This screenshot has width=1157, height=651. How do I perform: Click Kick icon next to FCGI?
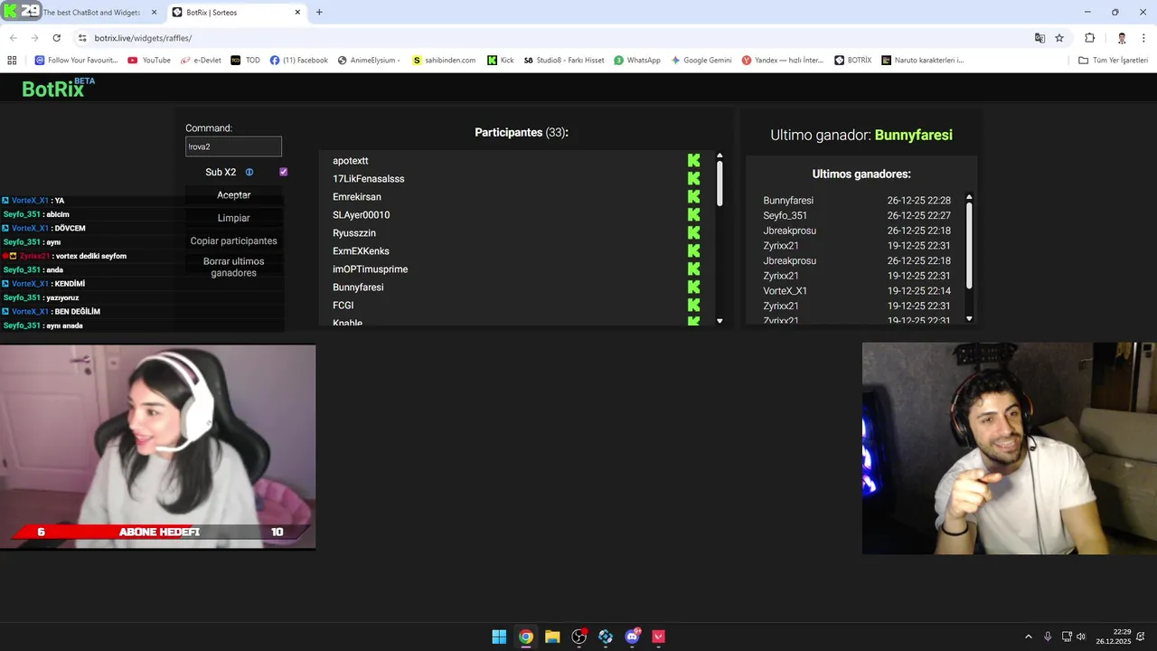693,305
